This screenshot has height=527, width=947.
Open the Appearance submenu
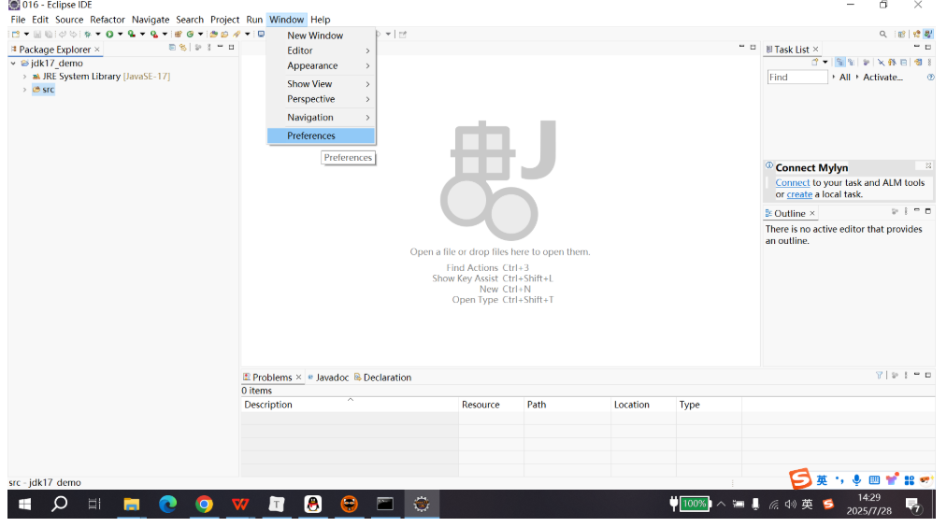pyautogui.click(x=321, y=65)
